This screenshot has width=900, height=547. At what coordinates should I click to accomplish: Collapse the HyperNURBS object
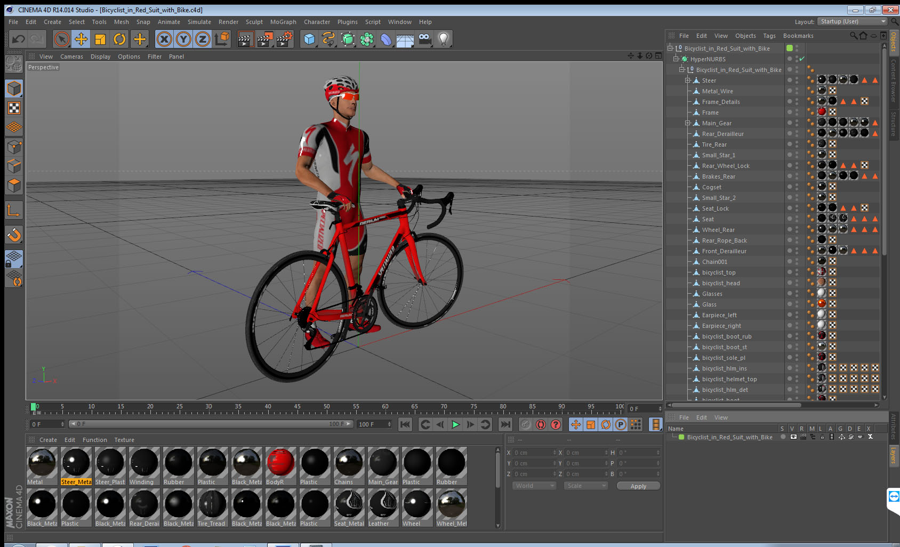(x=676, y=59)
